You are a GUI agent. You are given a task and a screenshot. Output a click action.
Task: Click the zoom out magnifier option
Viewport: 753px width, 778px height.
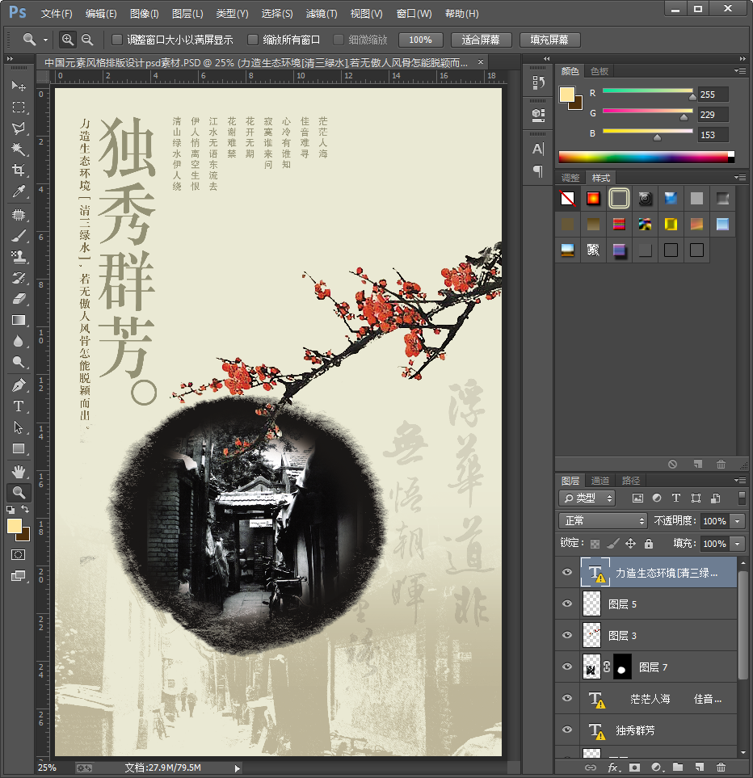(86, 40)
